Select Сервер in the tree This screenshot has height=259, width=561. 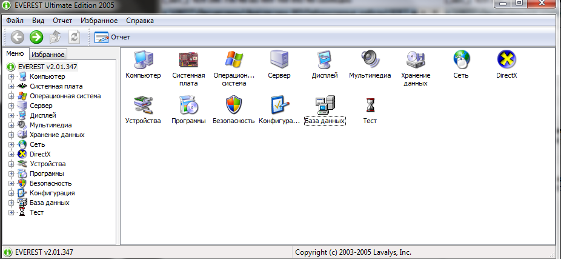pos(41,106)
